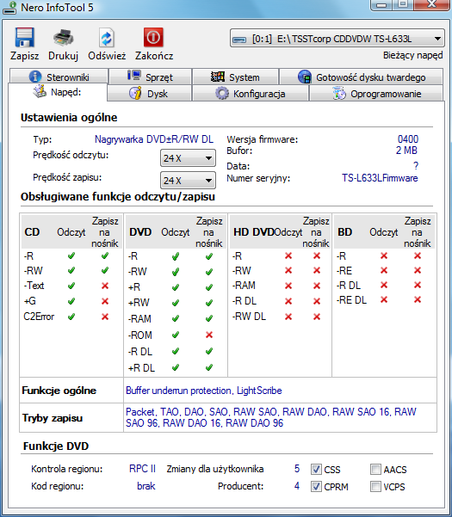The width and height of the screenshot is (452, 517).
Task: Click the BD -R DL read cross
Action: coord(384,285)
